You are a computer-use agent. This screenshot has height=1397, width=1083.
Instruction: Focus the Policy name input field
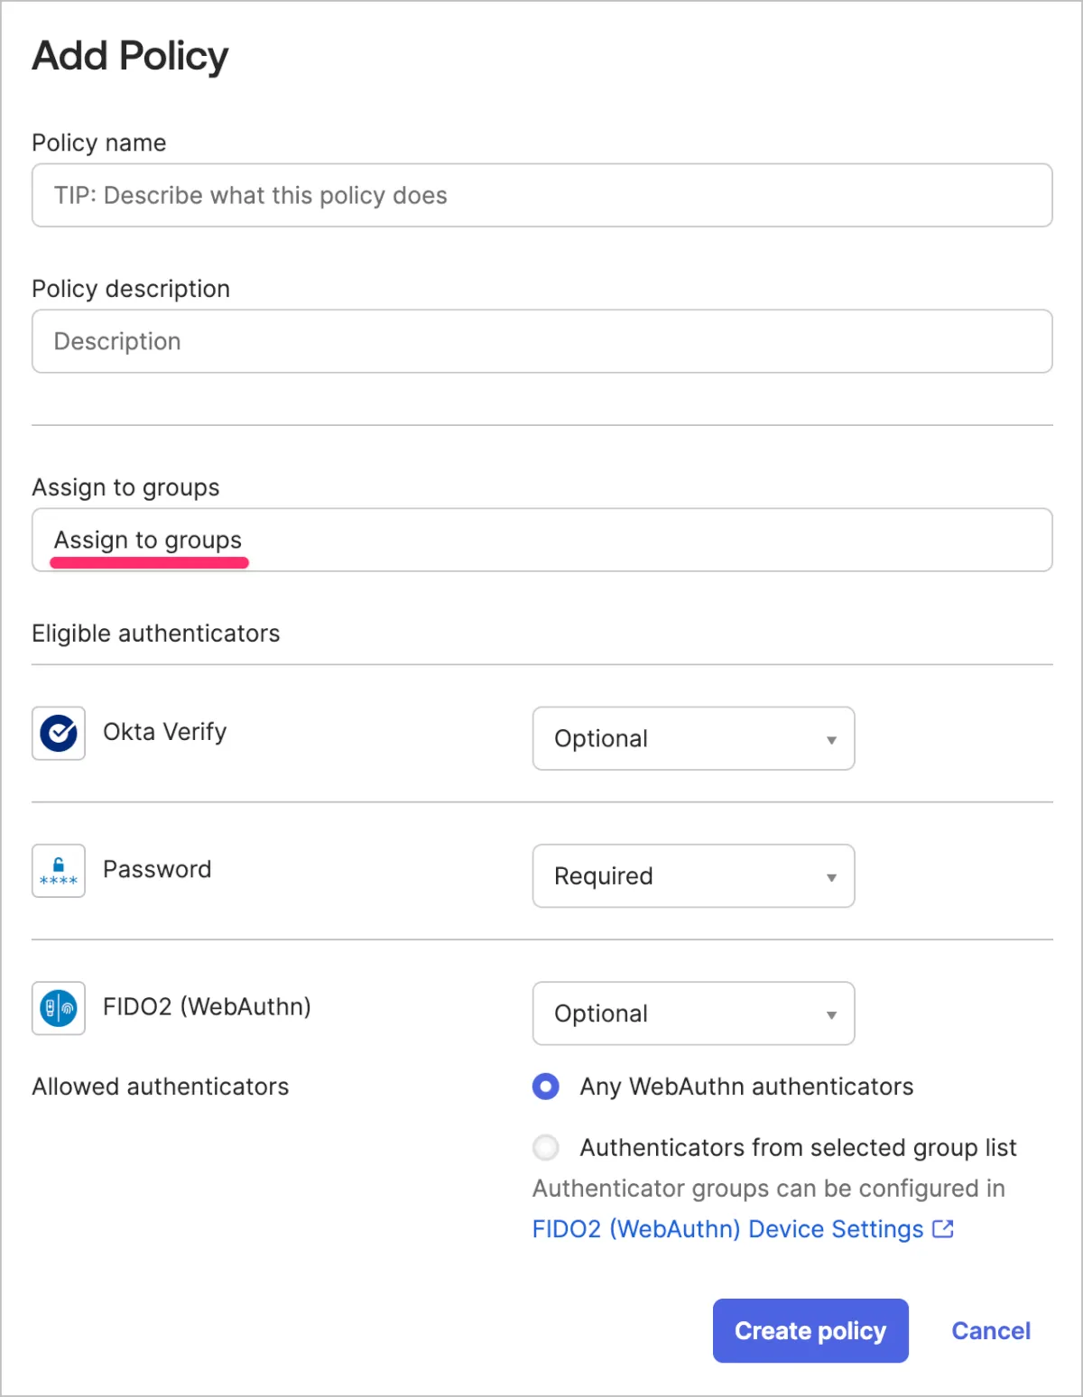[541, 195]
